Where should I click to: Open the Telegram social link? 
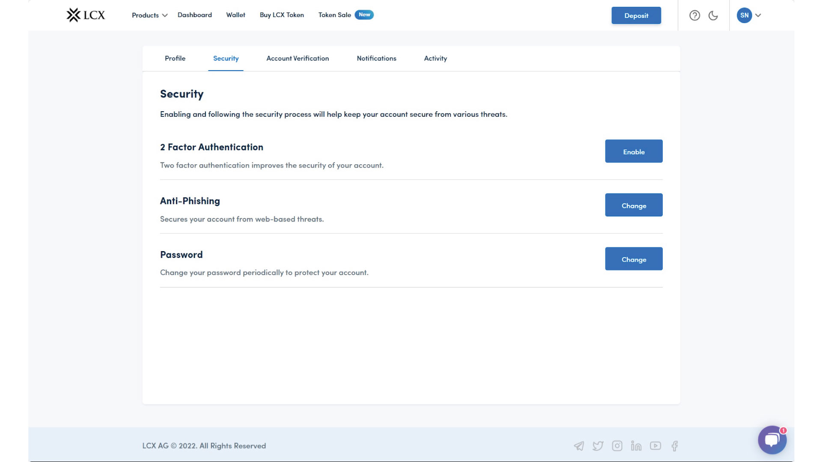[x=579, y=446]
